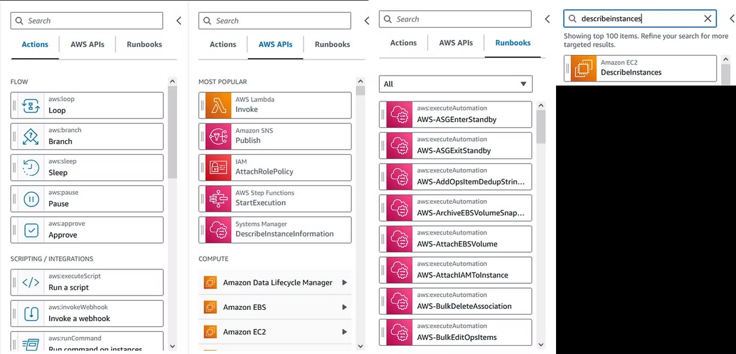The width and height of the screenshot is (736, 354).
Task: Select the DescribeInstances search result card
Action: (x=641, y=68)
